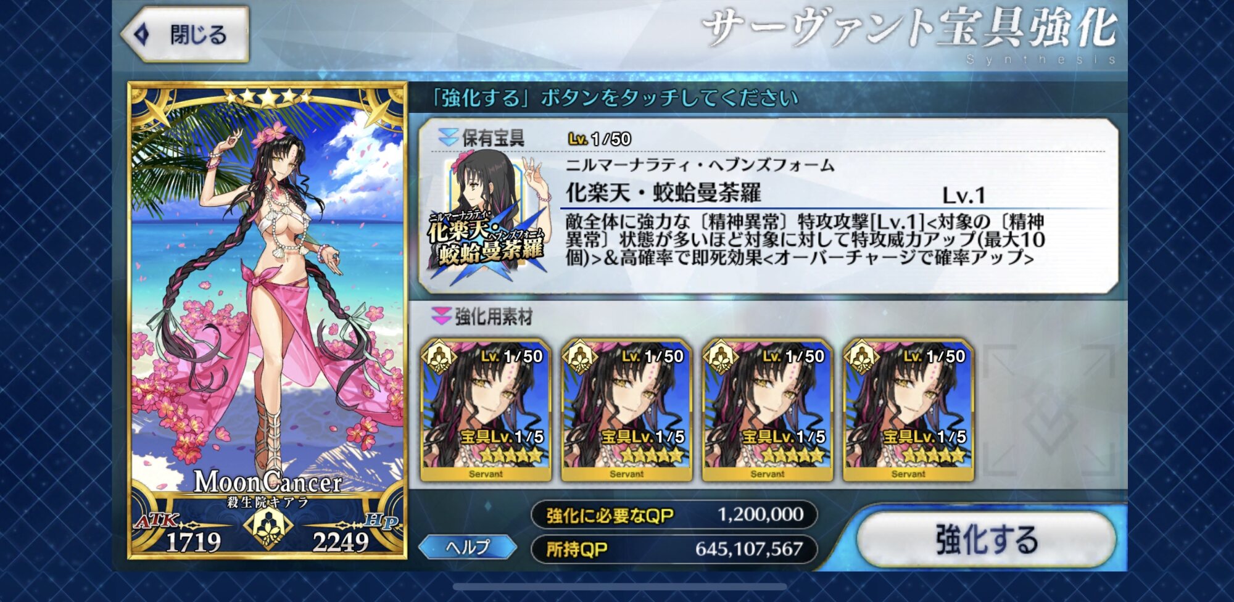This screenshot has width=1234, height=602.
Task: Tap the 所持QP owned QP field
Action: (x=674, y=548)
